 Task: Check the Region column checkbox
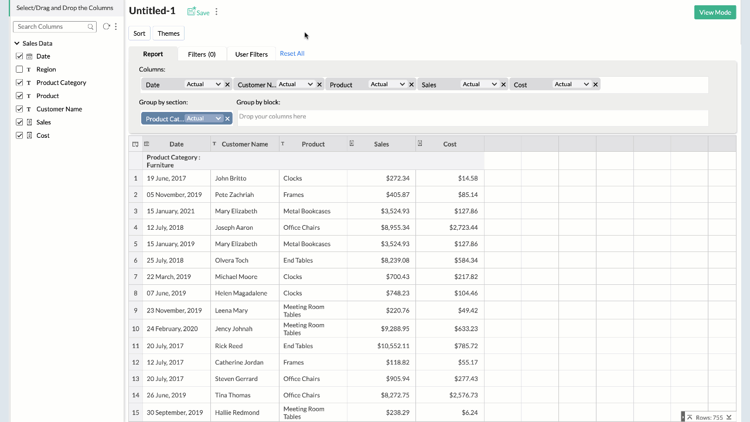coord(19,69)
